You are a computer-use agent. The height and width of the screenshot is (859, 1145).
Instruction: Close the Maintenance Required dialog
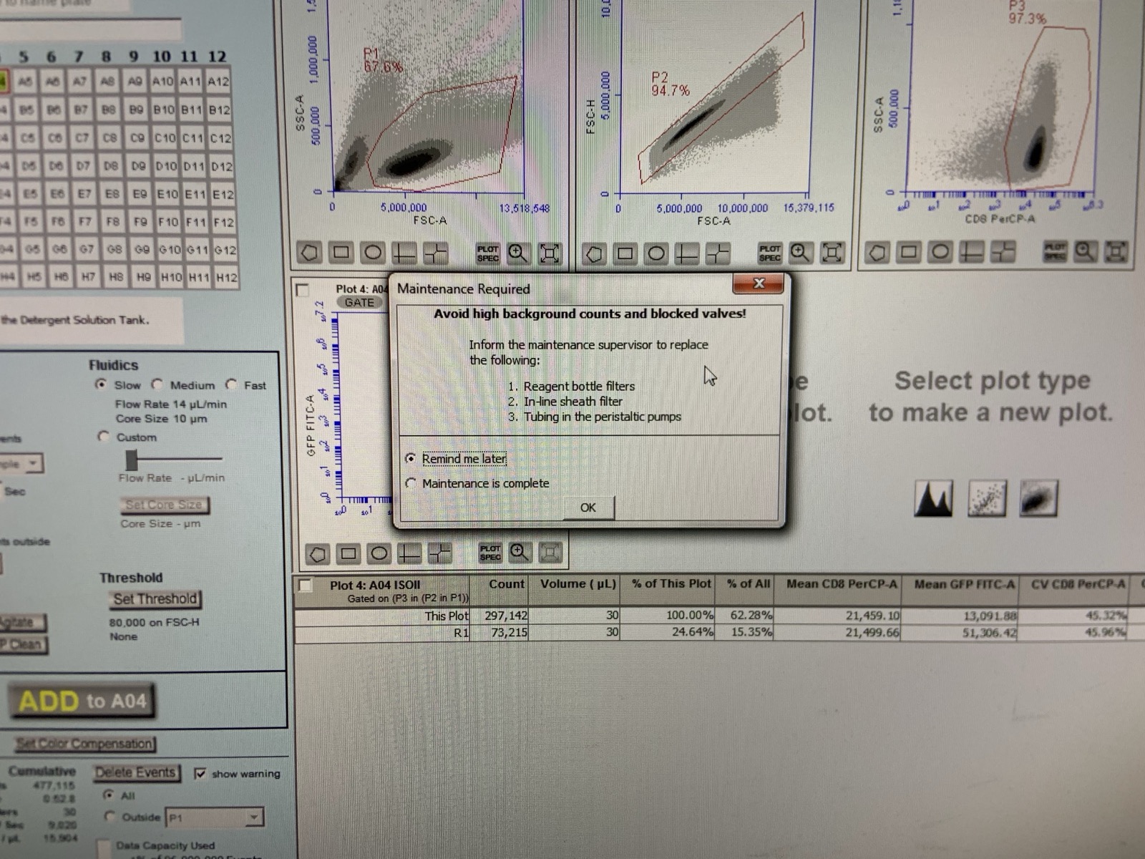coord(759,283)
